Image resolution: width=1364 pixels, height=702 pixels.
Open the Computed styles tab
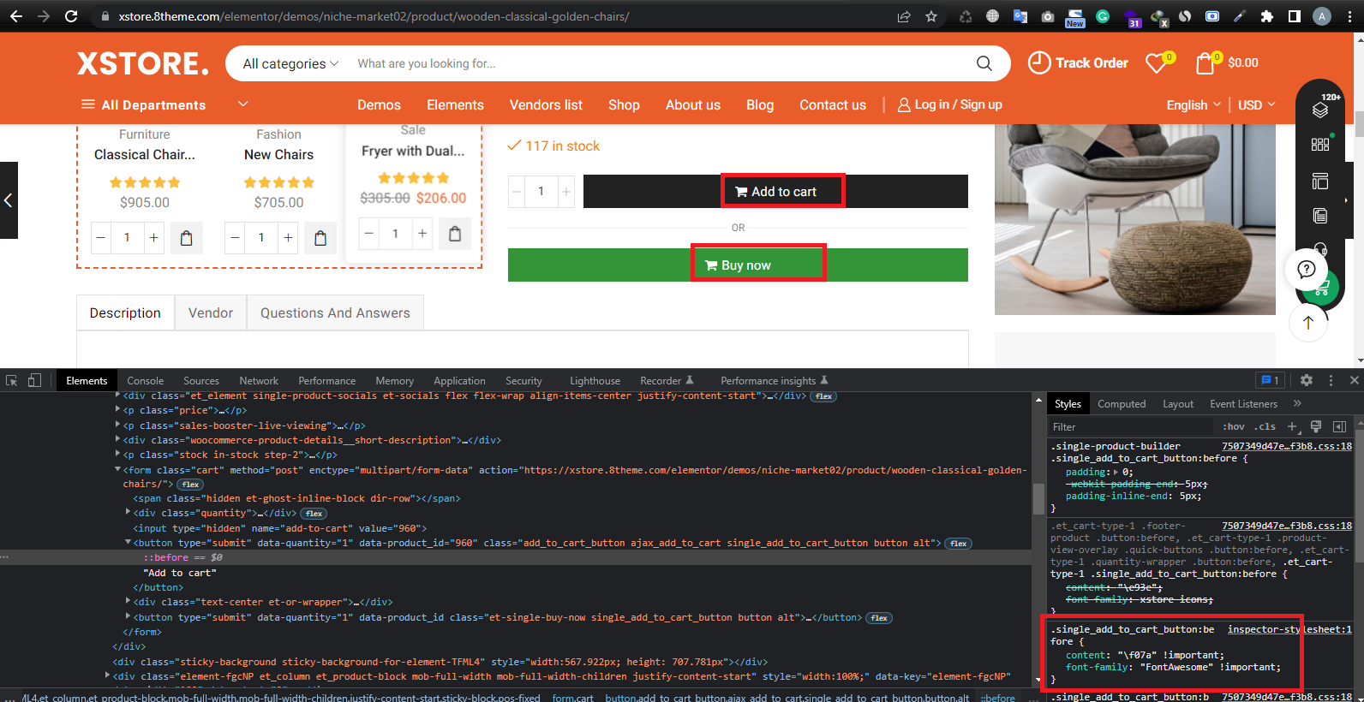coord(1122,404)
